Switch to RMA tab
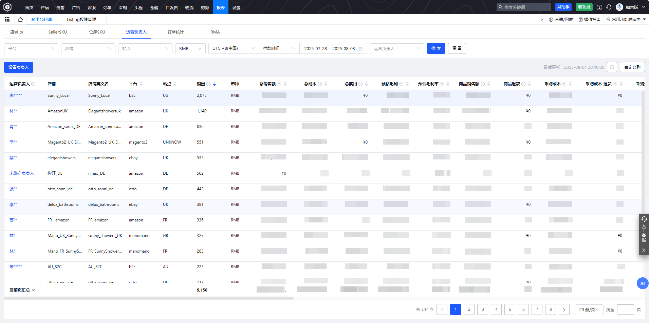 [215, 32]
